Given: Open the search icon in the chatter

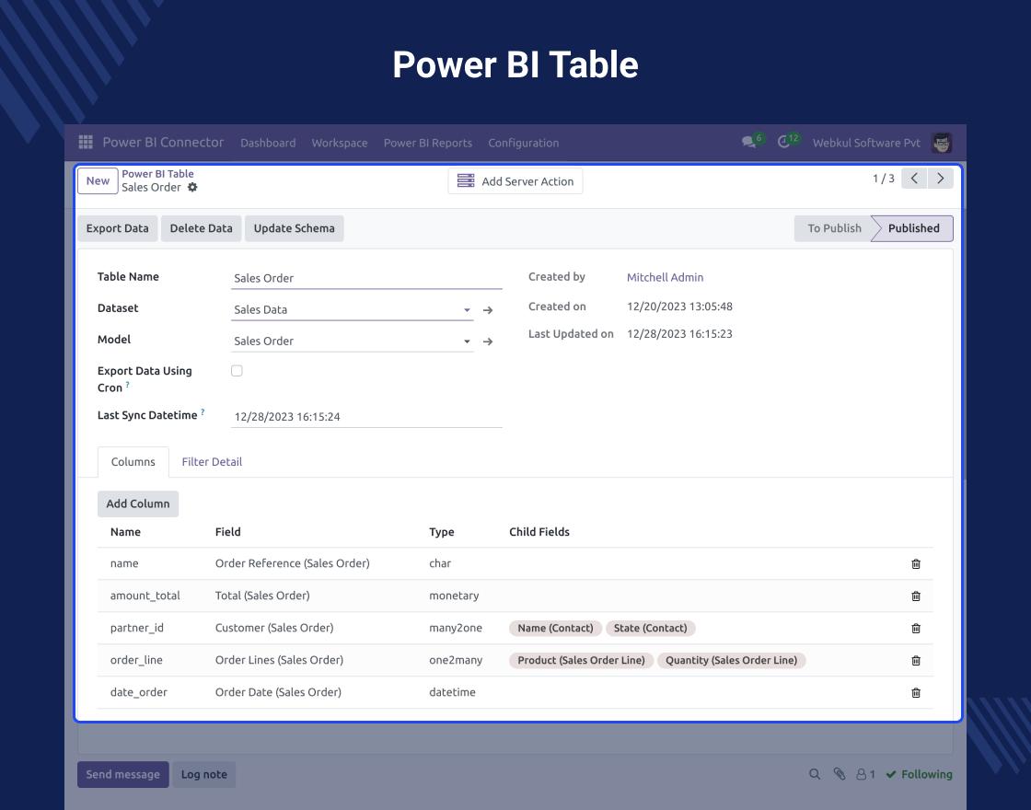Looking at the screenshot, I should [x=814, y=774].
